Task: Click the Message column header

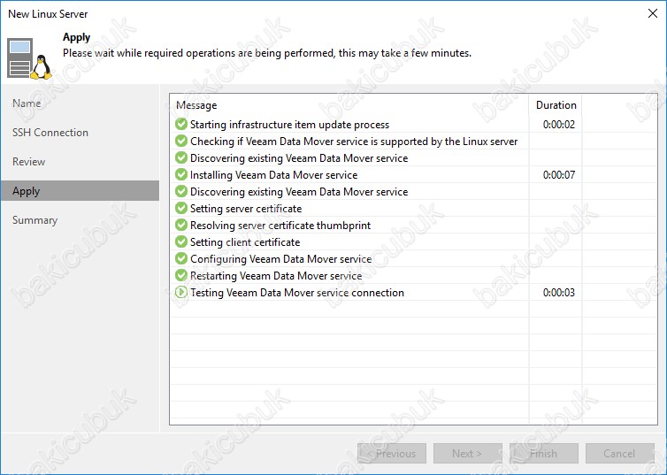Action: pos(349,105)
